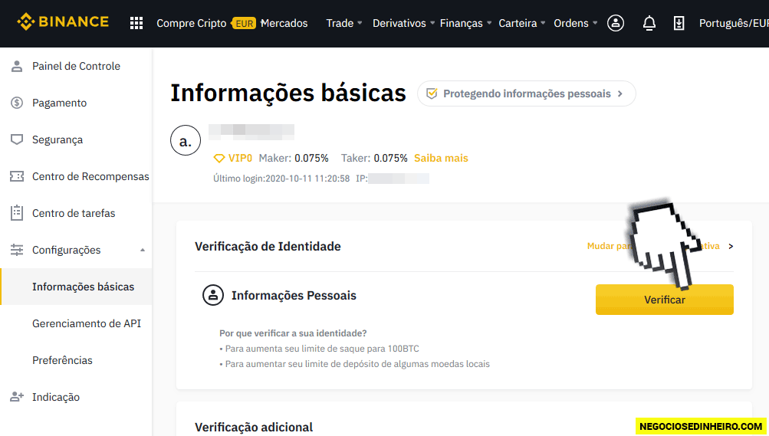Open the Trade menu label
Screen dimensions: 769x436
[340, 23]
